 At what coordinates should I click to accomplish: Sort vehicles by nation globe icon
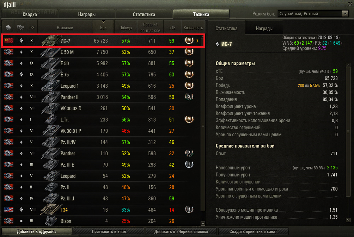coord(8,27)
